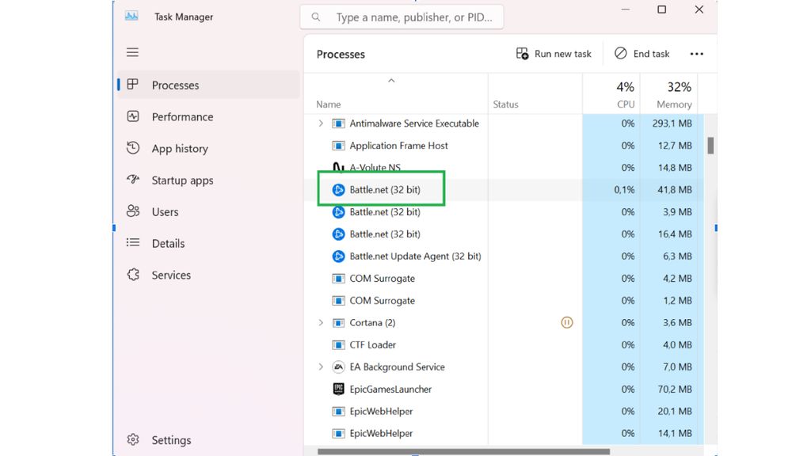The height and width of the screenshot is (456, 811).
Task: Open the more options menu
Action: click(696, 53)
